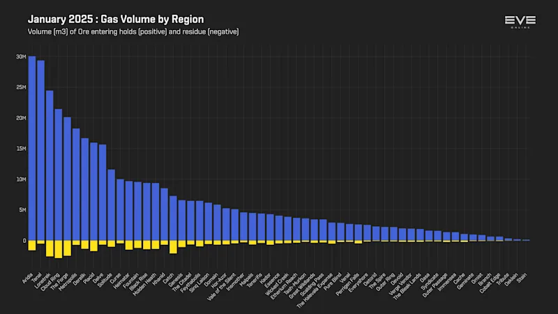Click the 'Outer Passage' region label

435,285
